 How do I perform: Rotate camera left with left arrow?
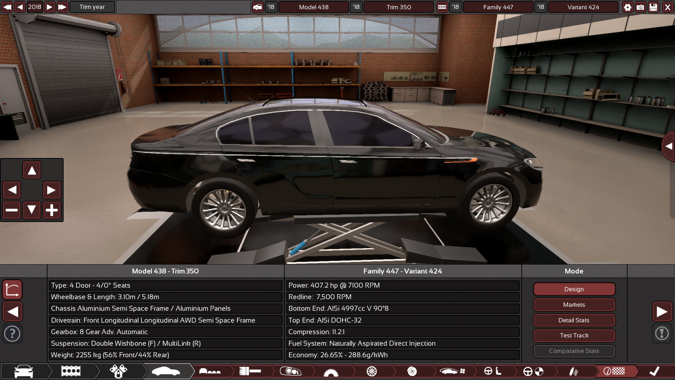[x=12, y=190]
